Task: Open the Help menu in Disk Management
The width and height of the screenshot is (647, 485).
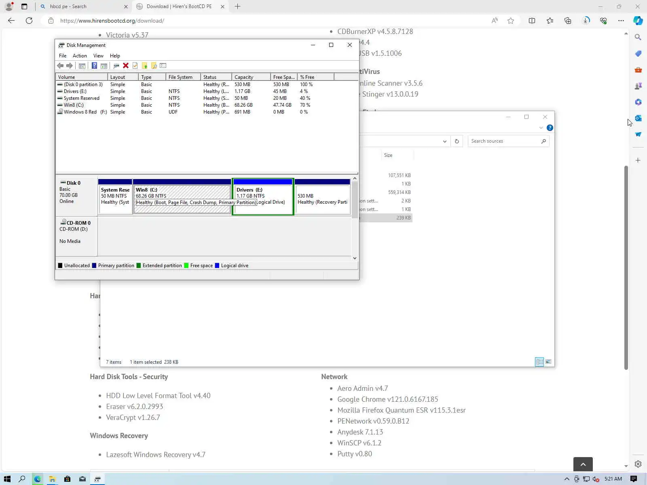Action: (115, 56)
